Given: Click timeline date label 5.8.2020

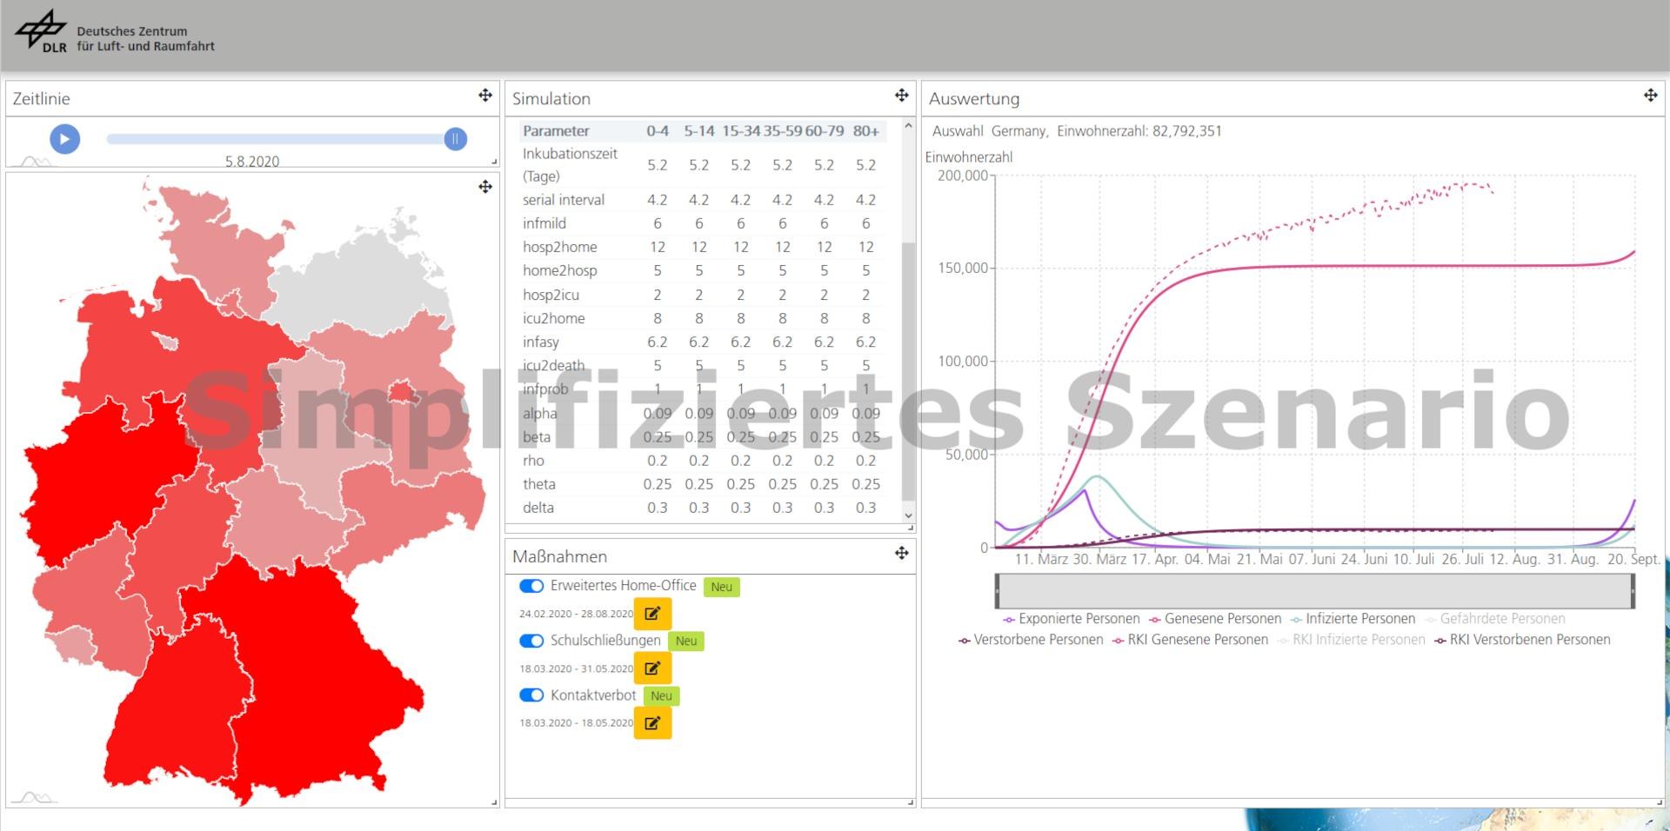Looking at the screenshot, I should (x=252, y=162).
